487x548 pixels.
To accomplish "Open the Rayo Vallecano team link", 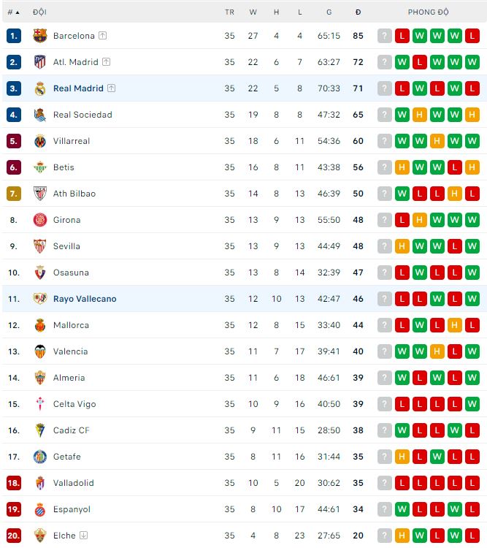I will [85, 299].
